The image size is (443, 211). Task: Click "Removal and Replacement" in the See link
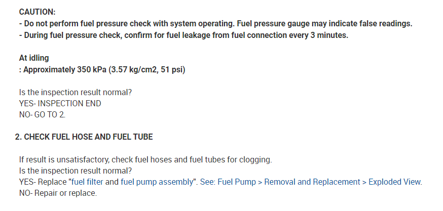(312, 182)
